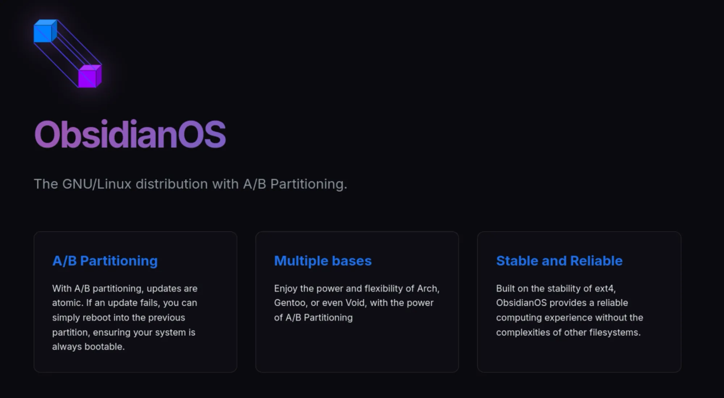Click 'A/B Partitioning' within the tagline
This screenshot has width=724, height=398.
(x=294, y=184)
